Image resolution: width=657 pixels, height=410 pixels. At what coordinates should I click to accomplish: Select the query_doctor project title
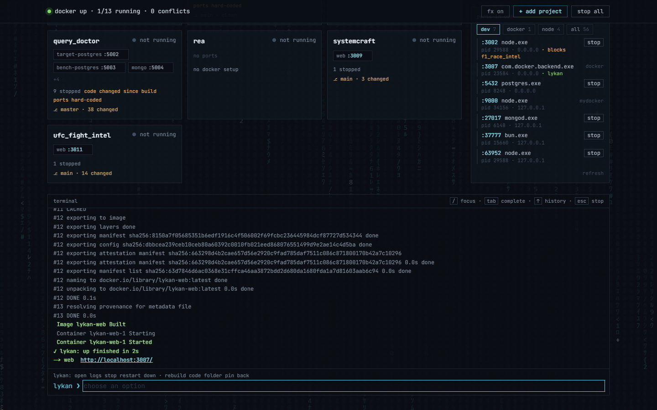point(76,41)
